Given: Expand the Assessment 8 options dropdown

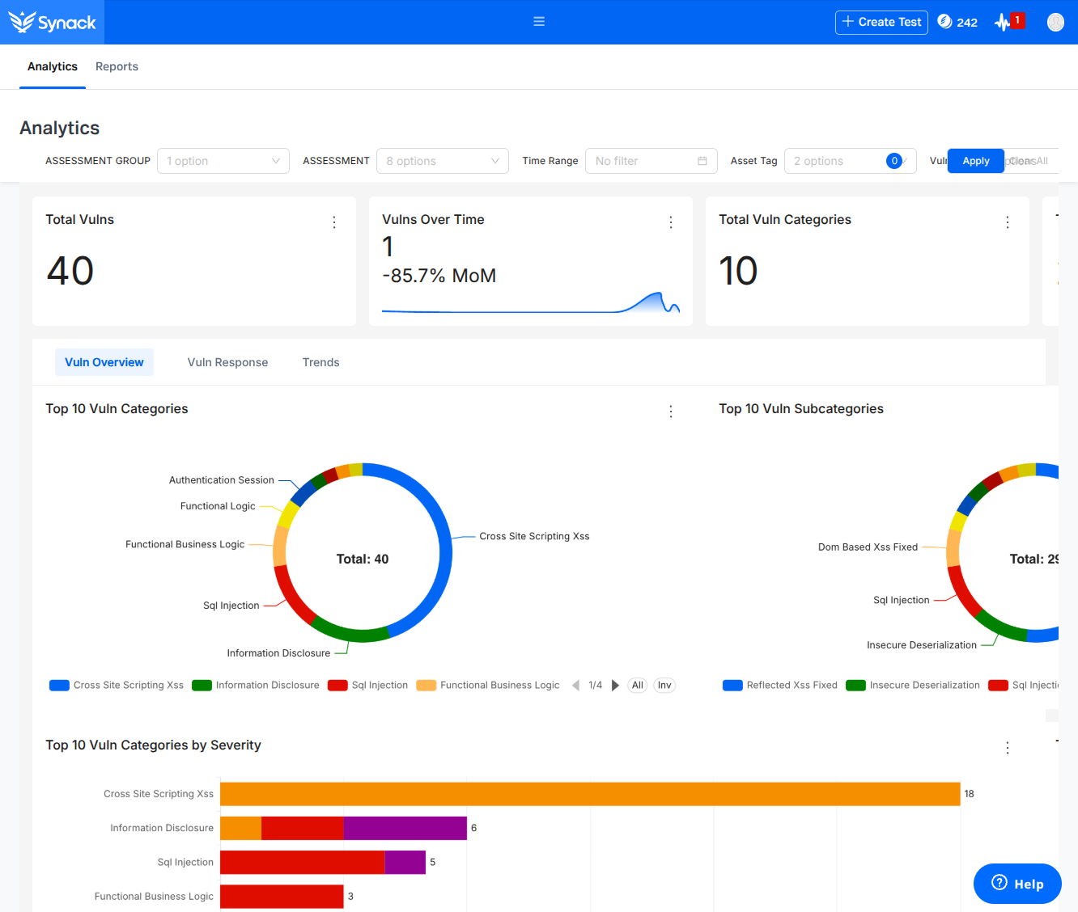Looking at the screenshot, I should point(443,161).
